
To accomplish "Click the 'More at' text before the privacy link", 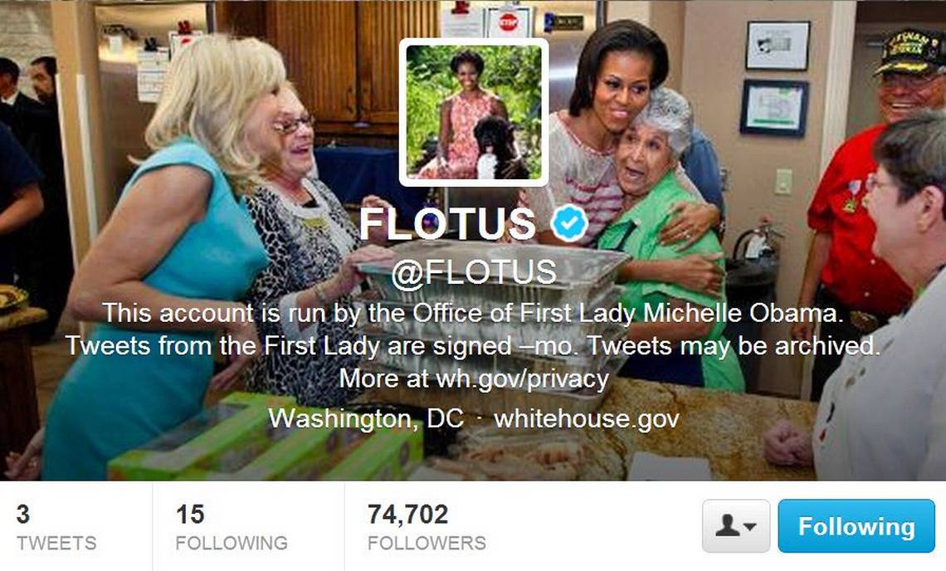I will [x=384, y=379].
